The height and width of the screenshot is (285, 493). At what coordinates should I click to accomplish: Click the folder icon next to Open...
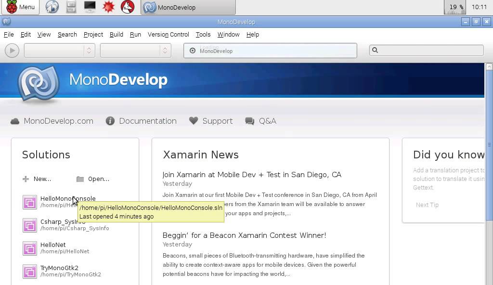click(80, 179)
